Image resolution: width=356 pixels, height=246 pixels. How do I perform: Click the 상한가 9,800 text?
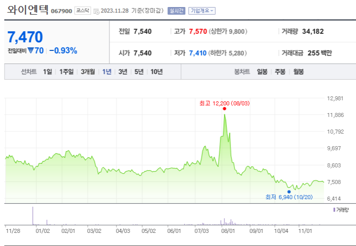pos(228,31)
